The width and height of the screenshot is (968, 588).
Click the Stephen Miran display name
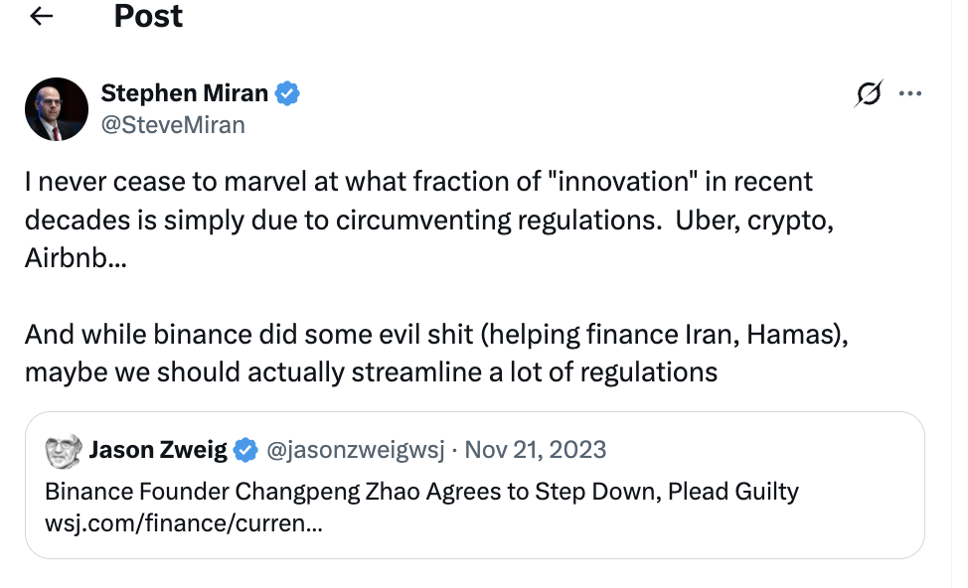coord(185,94)
